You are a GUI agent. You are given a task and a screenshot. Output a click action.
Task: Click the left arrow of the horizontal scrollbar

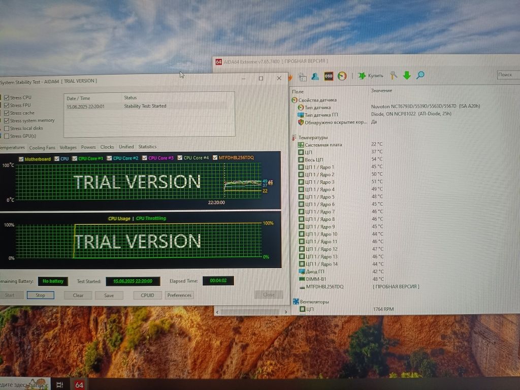click(x=217, y=312)
